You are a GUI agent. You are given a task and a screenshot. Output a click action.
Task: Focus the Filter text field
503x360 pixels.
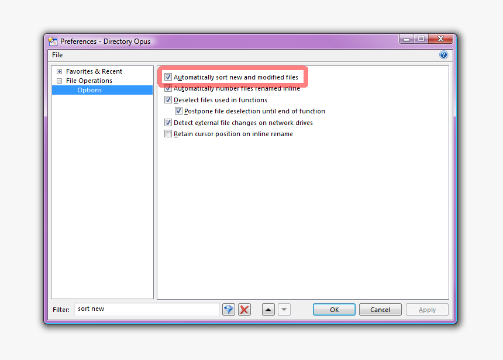147,309
